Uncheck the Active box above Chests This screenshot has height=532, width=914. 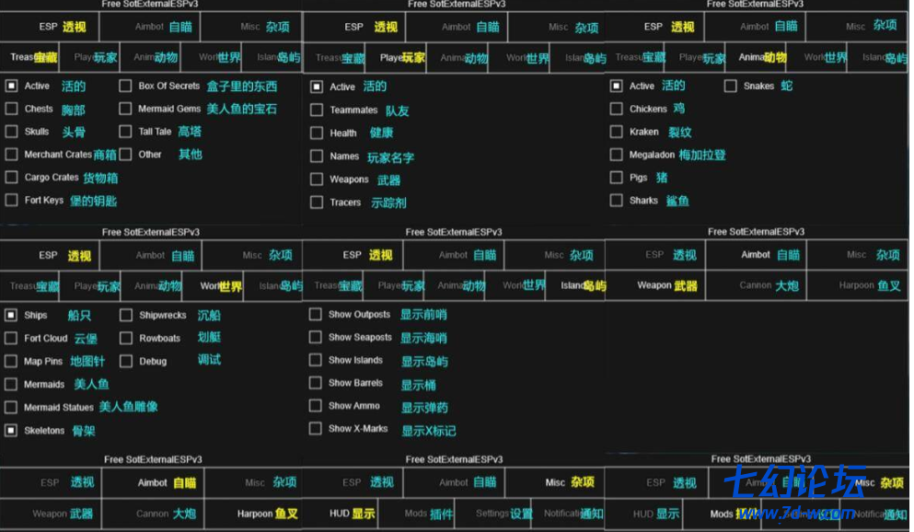(11, 87)
